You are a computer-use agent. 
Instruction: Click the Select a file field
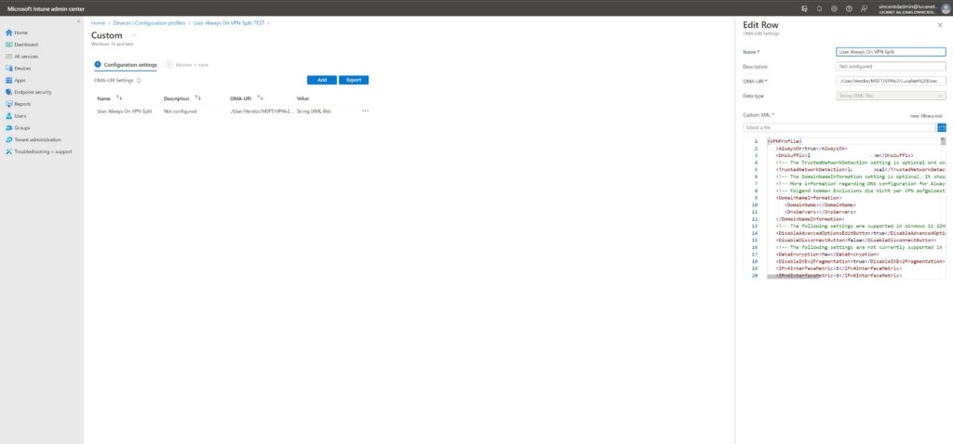point(839,127)
